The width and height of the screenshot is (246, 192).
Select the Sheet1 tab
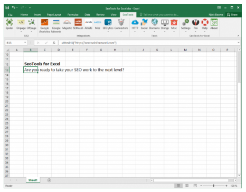[33, 180]
